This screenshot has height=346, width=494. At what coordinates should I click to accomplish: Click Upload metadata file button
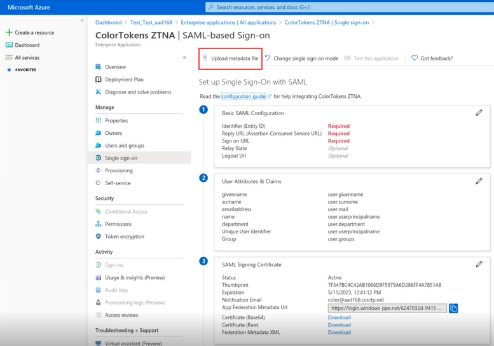pyautogui.click(x=230, y=59)
